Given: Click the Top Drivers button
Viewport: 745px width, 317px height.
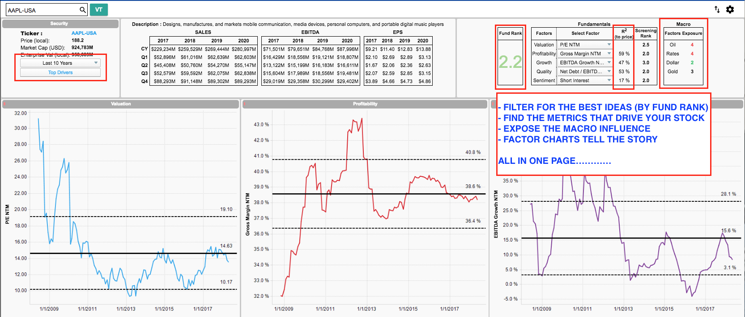Looking at the screenshot, I should [x=60, y=72].
